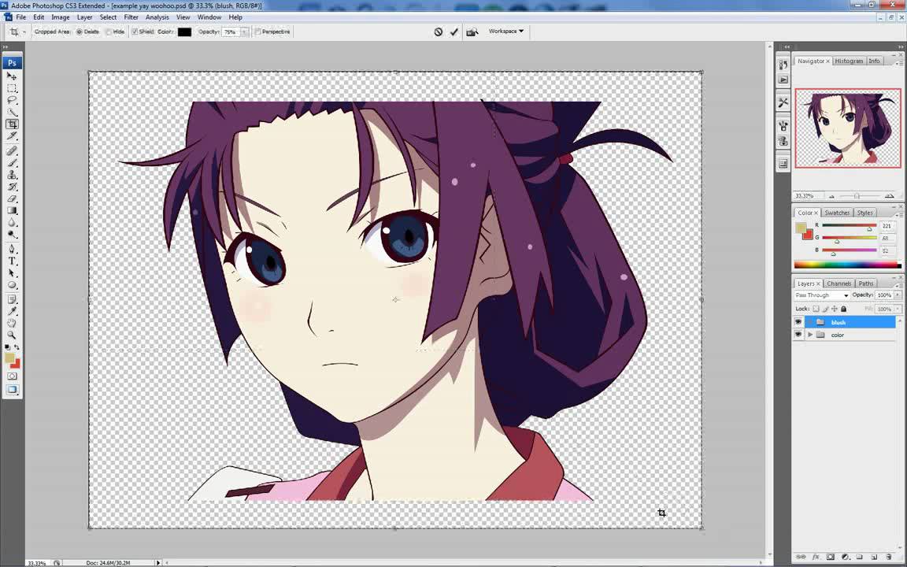The width and height of the screenshot is (907, 567).
Task: Toggle the Shield checkbox
Action: coord(135,31)
